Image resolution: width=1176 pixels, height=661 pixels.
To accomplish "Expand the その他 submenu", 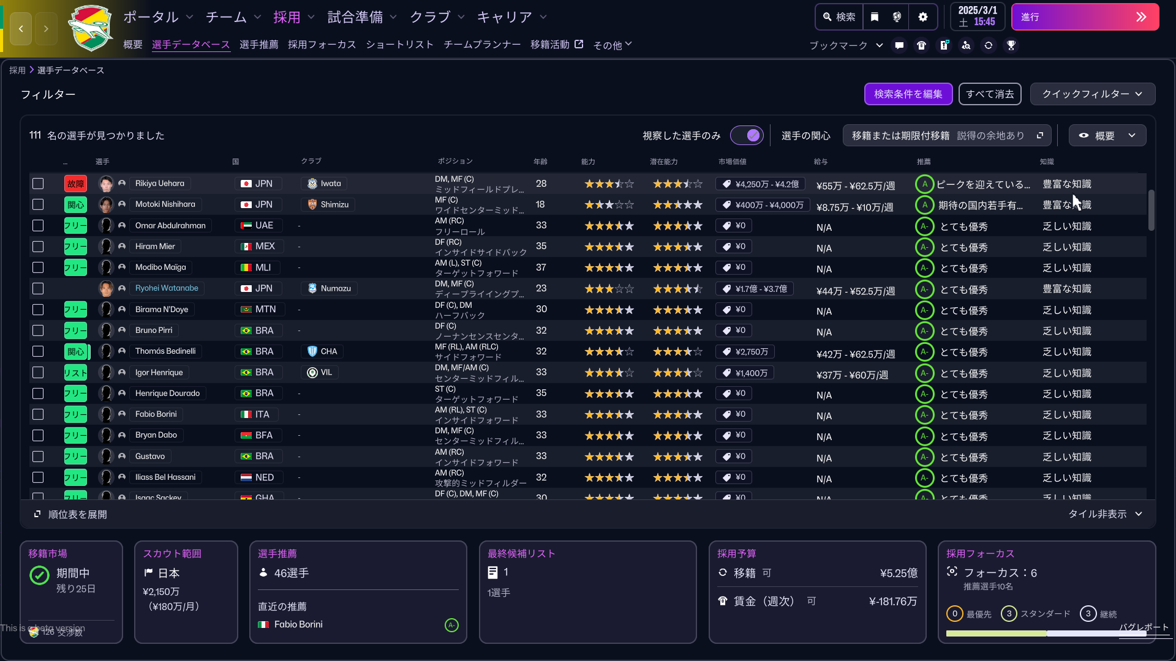I will 612,45.
